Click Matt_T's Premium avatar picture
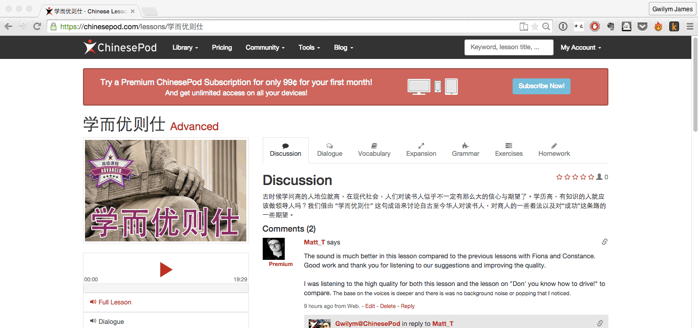The width and height of the screenshot is (698, 328). click(x=273, y=249)
